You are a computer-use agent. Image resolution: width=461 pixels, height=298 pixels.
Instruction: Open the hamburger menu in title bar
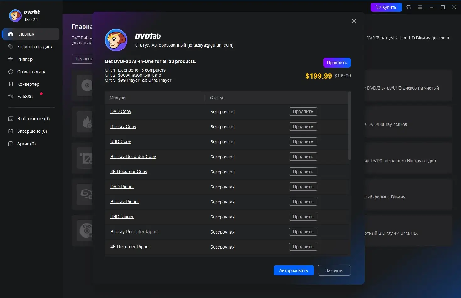(x=420, y=7)
